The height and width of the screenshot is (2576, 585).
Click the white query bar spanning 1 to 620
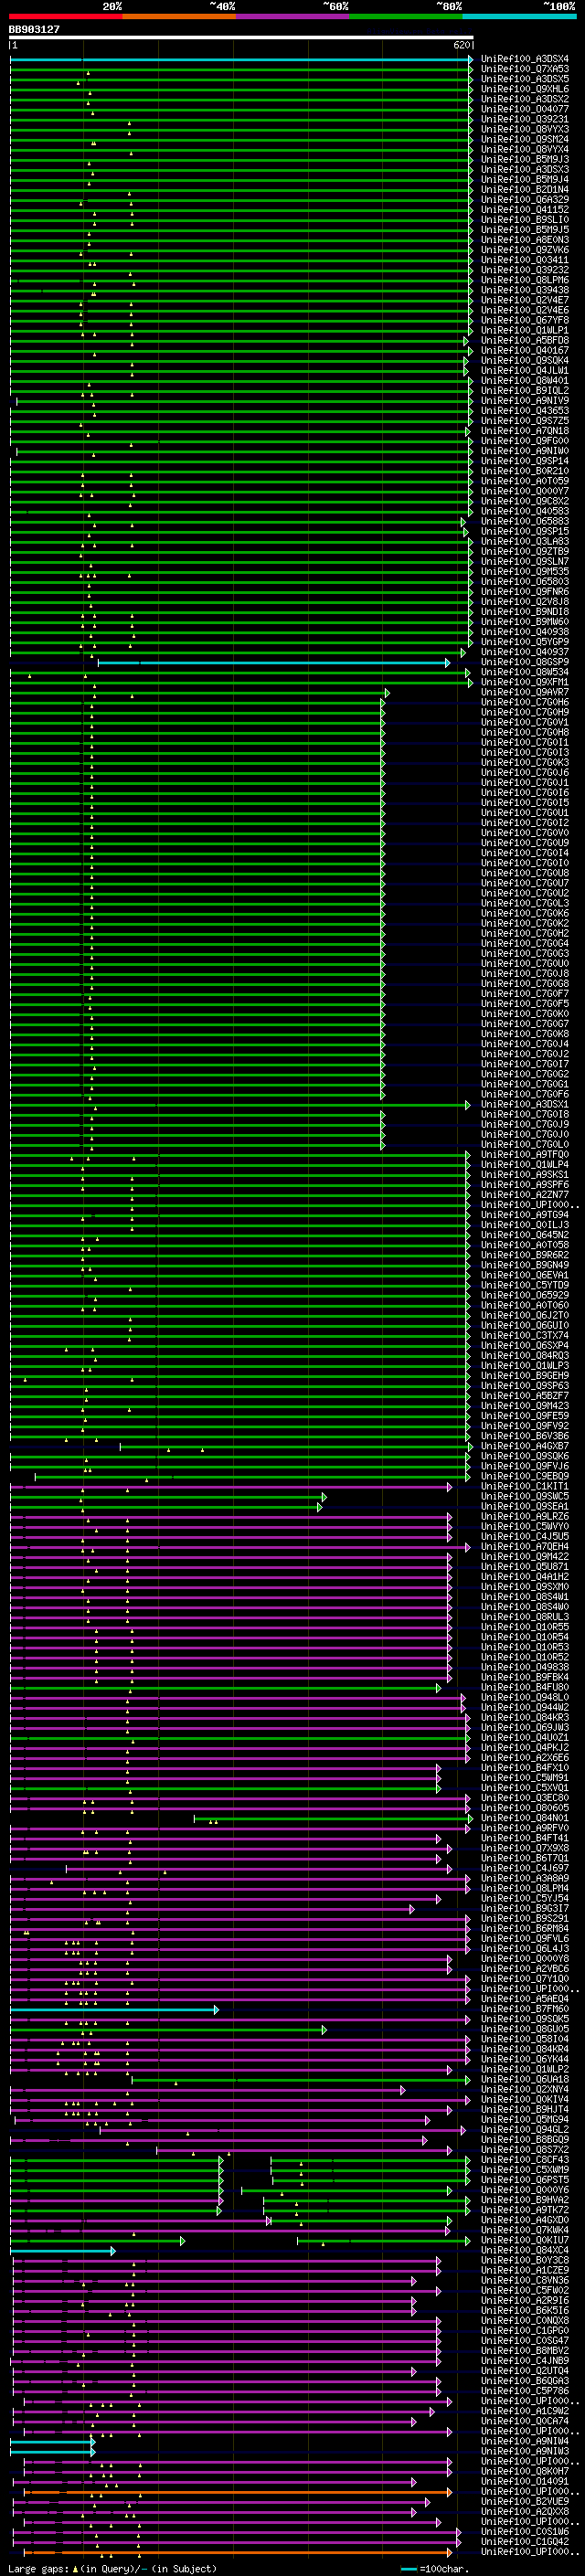click(x=241, y=38)
